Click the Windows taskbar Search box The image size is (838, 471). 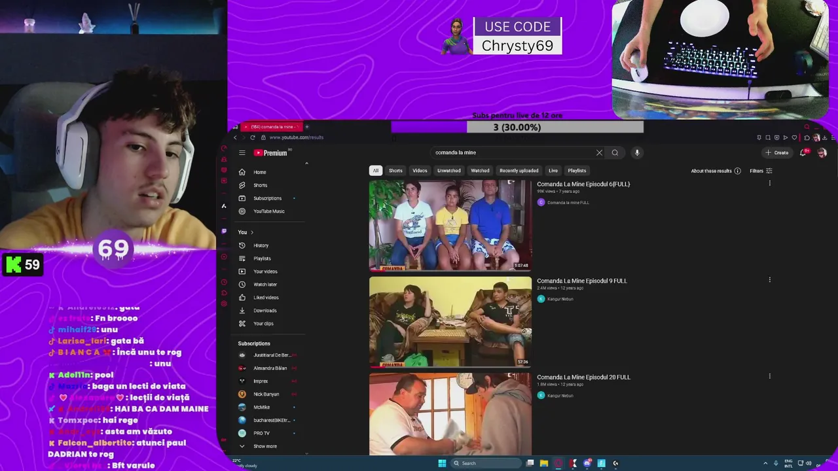(x=486, y=463)
